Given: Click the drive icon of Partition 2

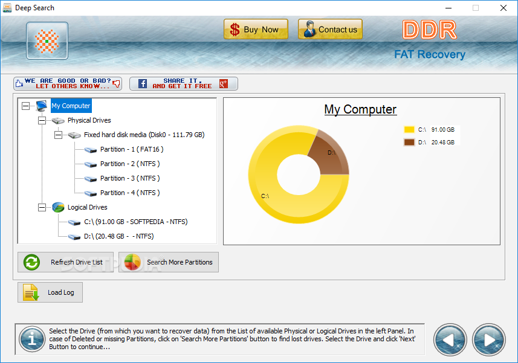Looking at the screenshot, I should [x=90, y=165].
